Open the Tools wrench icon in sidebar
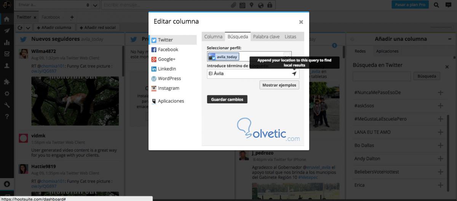The image size is (457, 201). click(x=6, y=105)
